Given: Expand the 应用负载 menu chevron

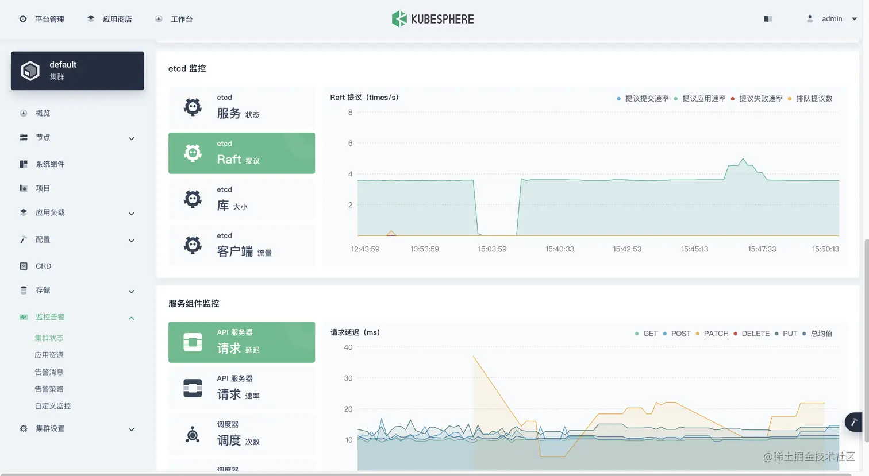Looking at the screenshot, I should pos(131,214).
